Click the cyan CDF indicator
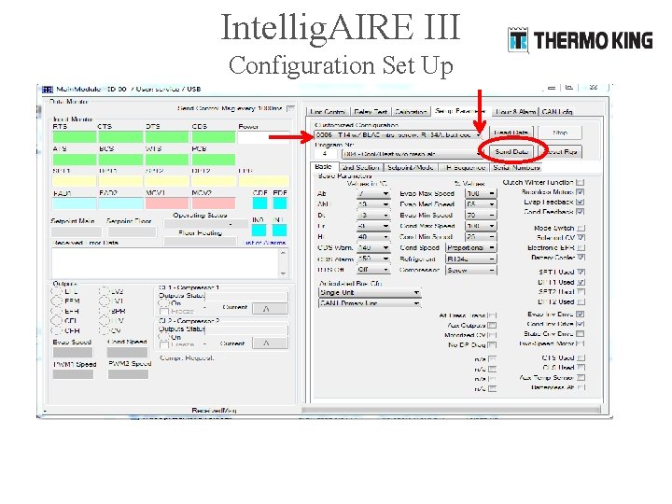The width and height of the screenshot is (672, 504). pos(259,203)
